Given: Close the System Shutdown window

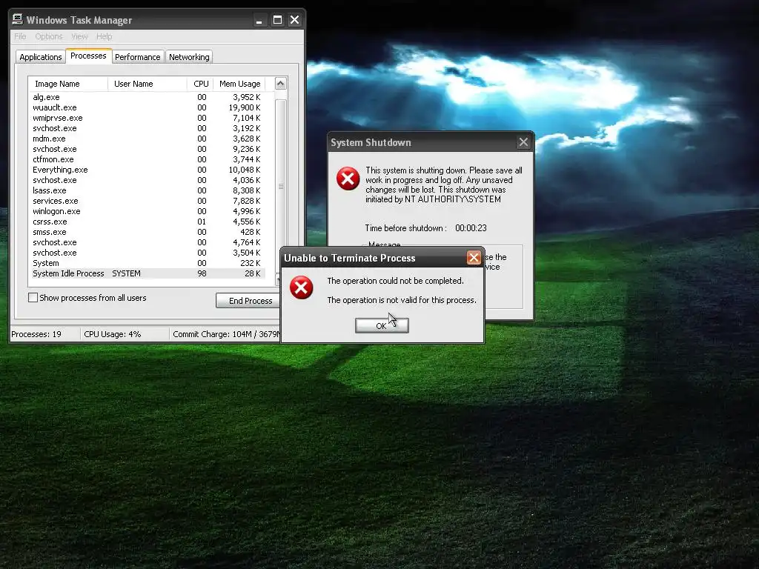Looking at the screenshot, I should 523,142.
